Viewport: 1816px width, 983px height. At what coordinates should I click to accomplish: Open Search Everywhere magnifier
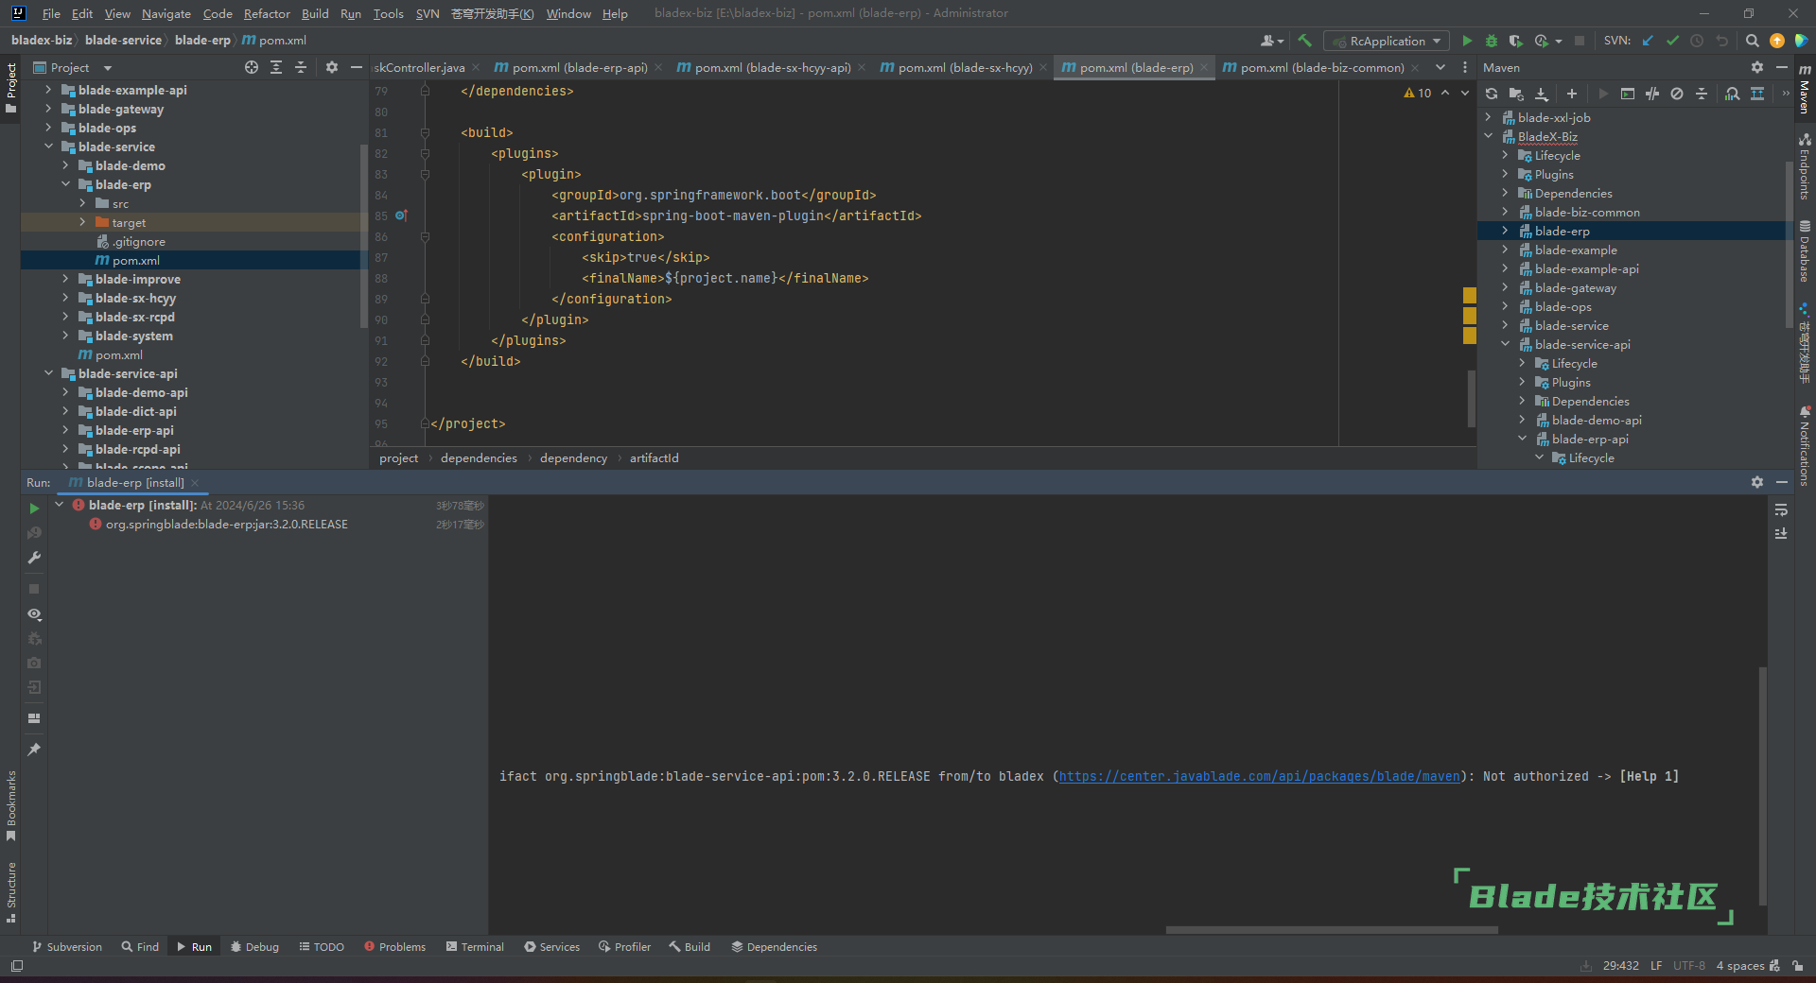point(1752,41)
